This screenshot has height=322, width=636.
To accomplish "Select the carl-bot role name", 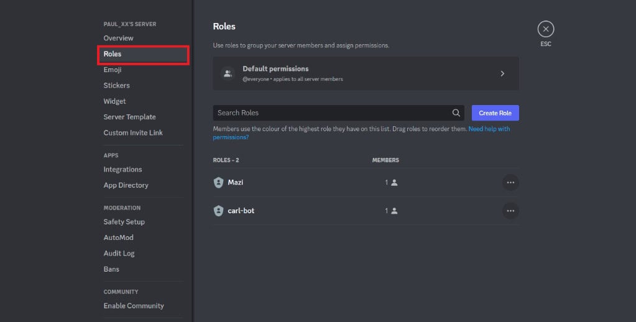I will coord(241,211).
